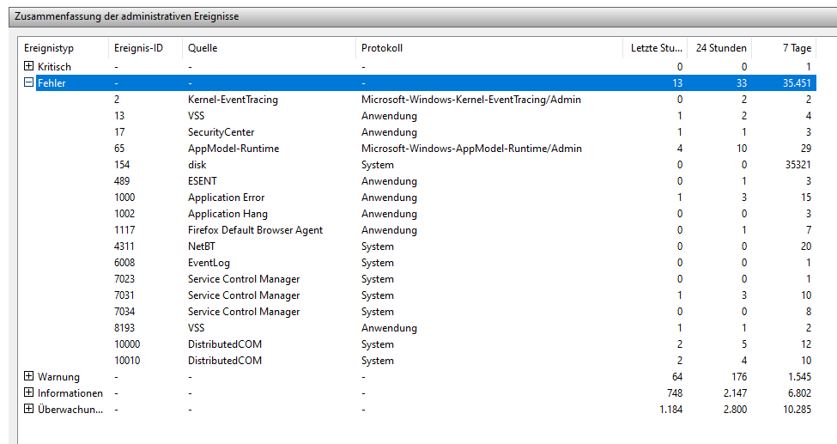Screen dimensions: 837x444
Task: Select the Application Hang row
Action: (426, 214)
